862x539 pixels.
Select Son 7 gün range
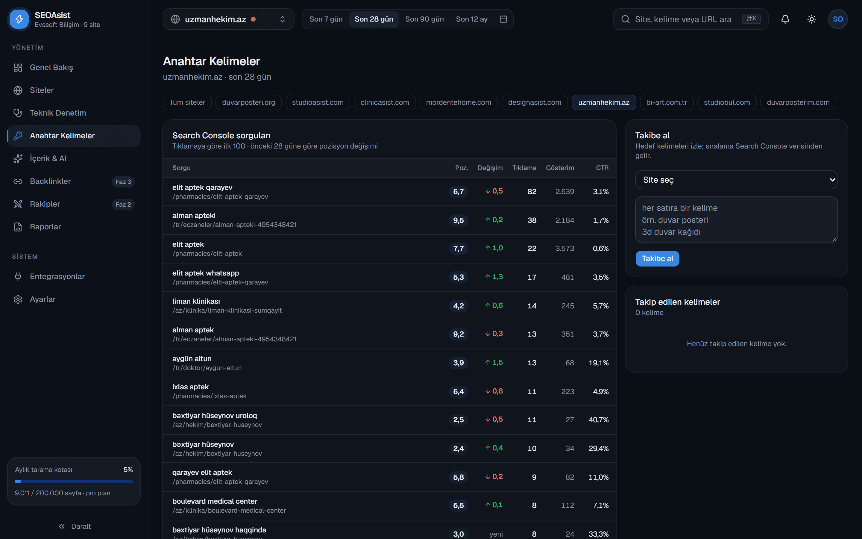pyautogui.click(x=326, y=19)
